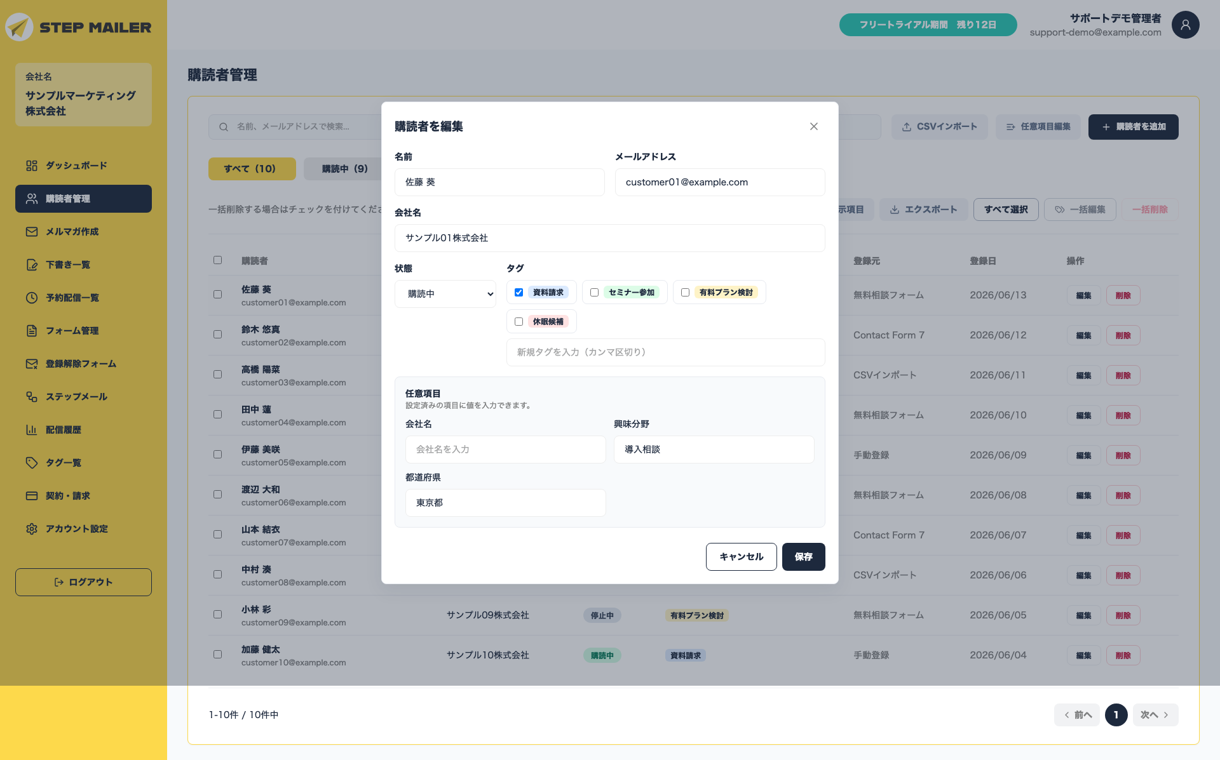This screenshot has width=1220, height=760.
Task: Click the 停止中 status badge
Action: click(602, 615)
